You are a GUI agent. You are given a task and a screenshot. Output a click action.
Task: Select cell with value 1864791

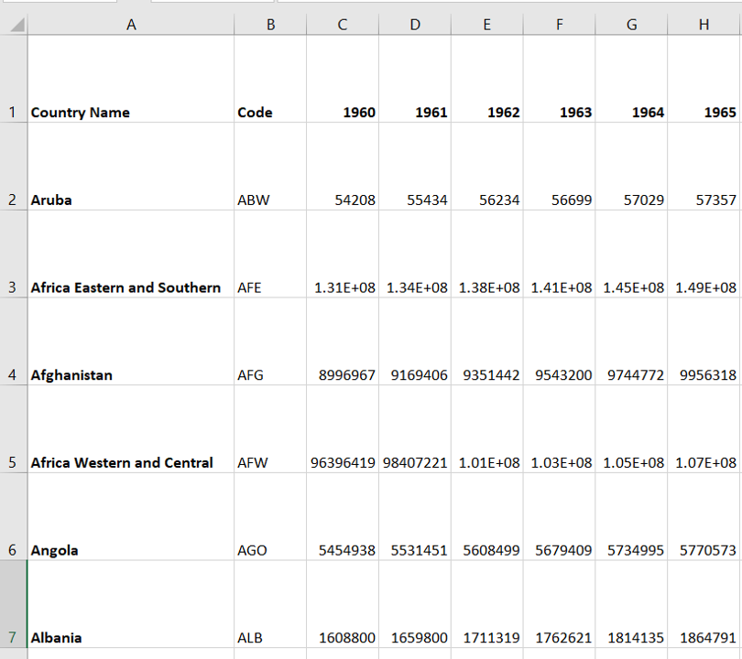[x=704, y=604]
